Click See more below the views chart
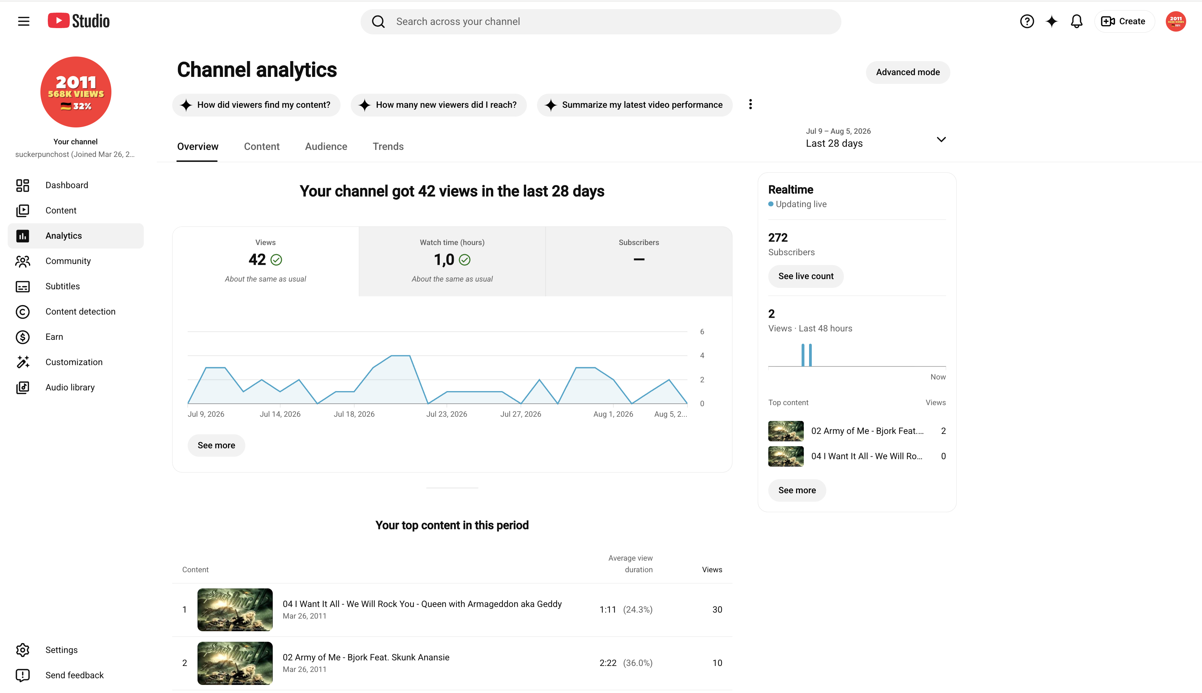This screenshot has height=693, width=1202. [216, 445]
